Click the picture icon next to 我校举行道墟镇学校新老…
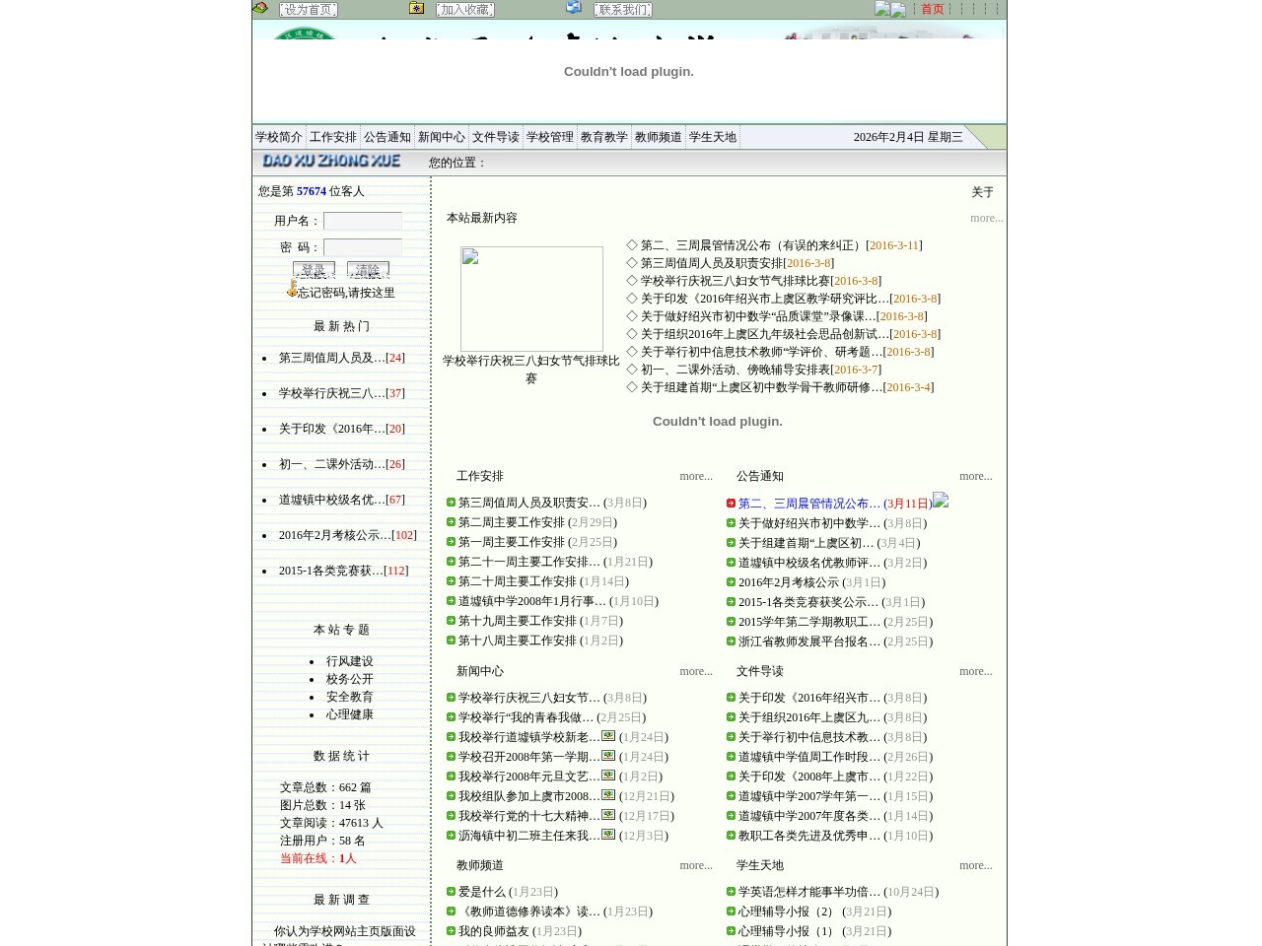1262x946 pixels. (x=608, y=736)
